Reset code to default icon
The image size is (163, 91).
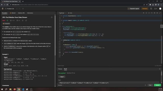click(152, 13)
